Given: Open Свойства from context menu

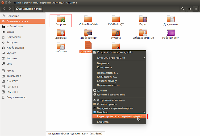Looking at the screenshot, I should [119, 122].
